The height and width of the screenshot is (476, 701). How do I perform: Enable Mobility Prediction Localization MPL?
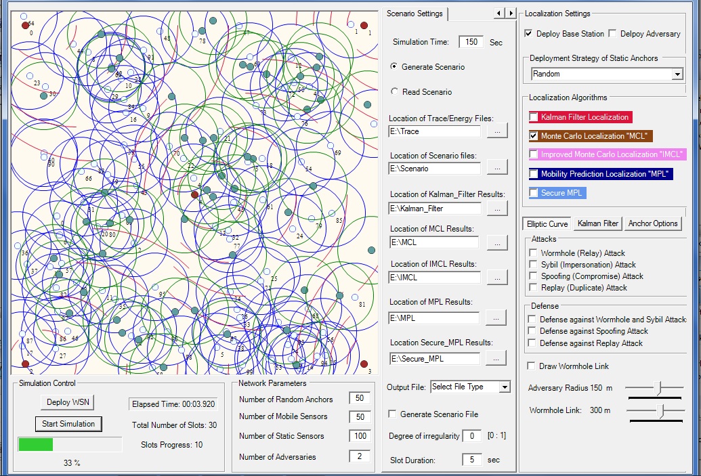point(533,174)
